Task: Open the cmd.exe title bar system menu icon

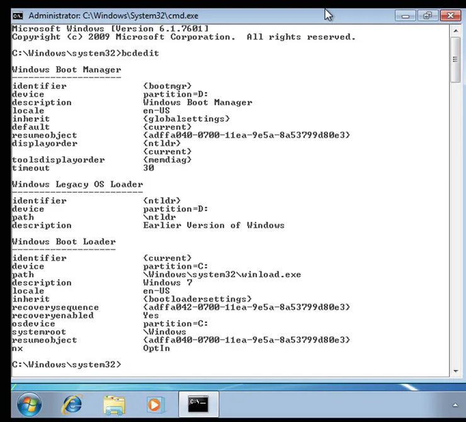Action: click(x=19, y=15)
